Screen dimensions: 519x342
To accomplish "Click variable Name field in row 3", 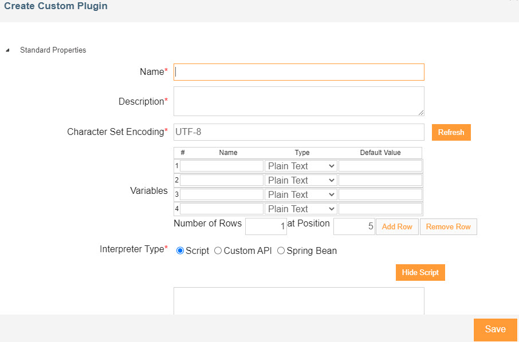I will click(222, 194).
